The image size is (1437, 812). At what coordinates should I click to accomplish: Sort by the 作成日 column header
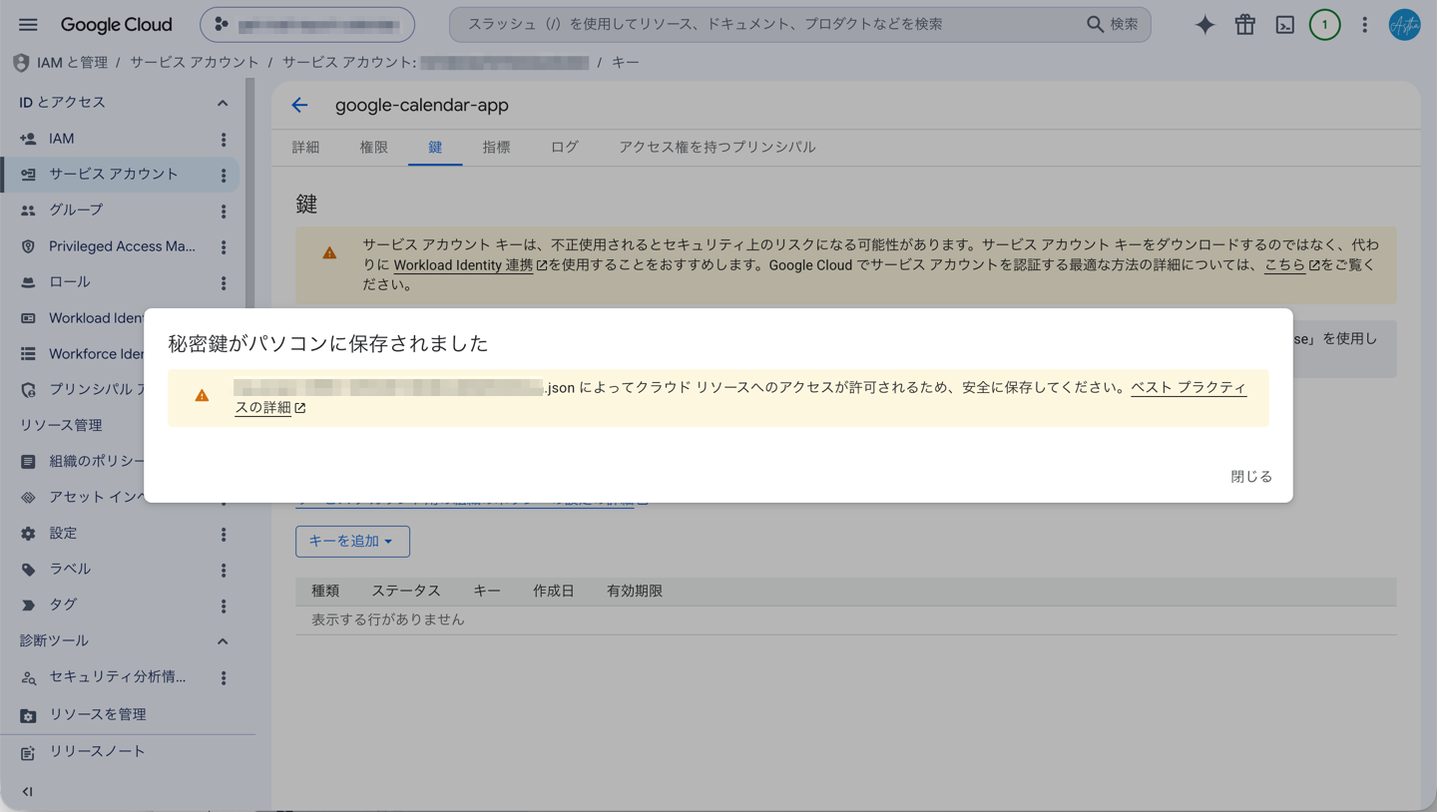[554, 591]
